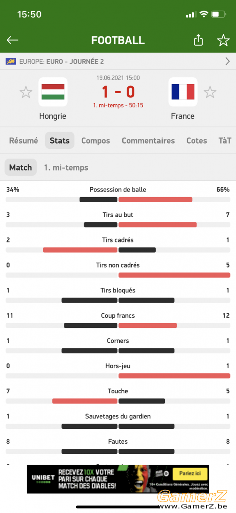Favorite this match with header star
This screenshot has height=513, width=236.
pos(223,40)
